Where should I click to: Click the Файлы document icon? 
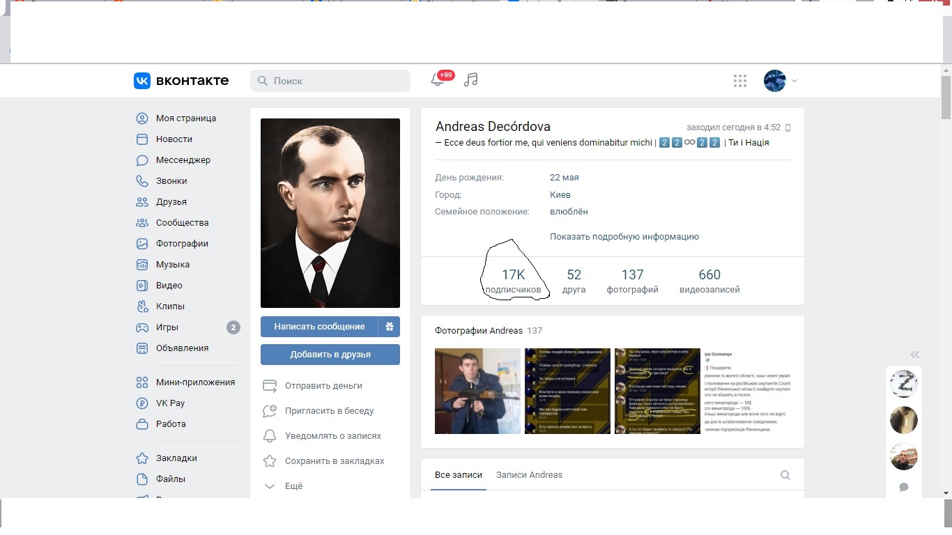(142, 479)
